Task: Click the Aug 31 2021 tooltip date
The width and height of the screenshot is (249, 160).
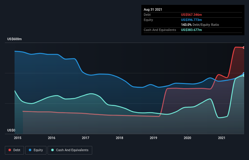Action: point(153,9)
